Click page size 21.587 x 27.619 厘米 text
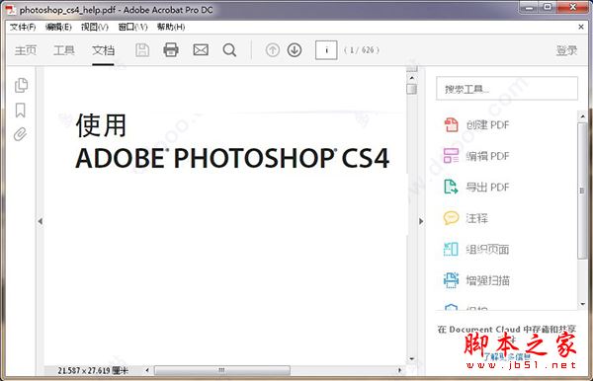 (93, 370)
